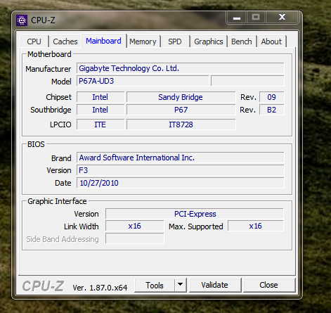This screenshot has height=313, width=331.
Task: Close CPU-Z using title bar X
Action: tap(282, 17)
